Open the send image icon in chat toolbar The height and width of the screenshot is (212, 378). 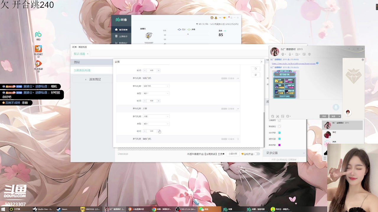coord(283,116)
